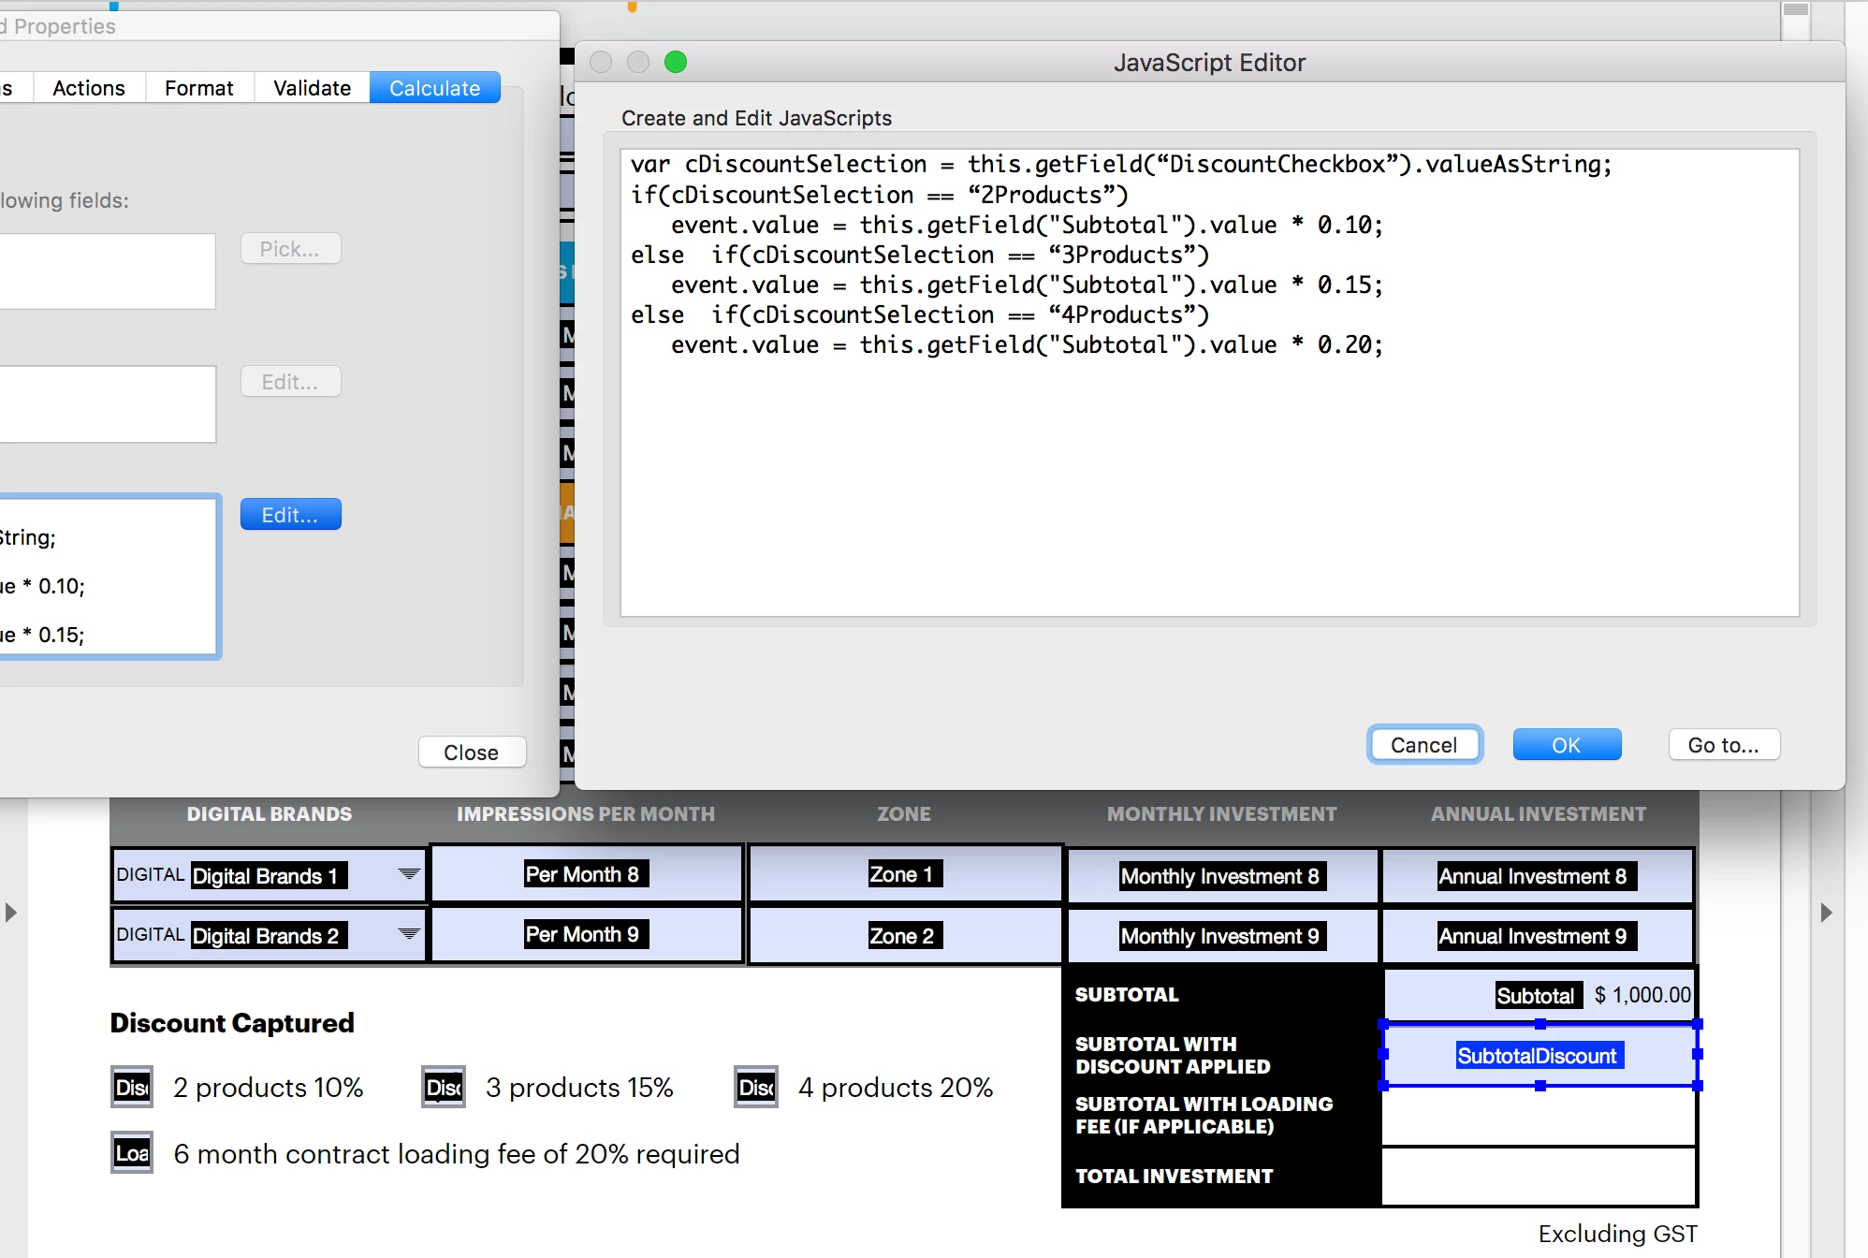Click the Go to... button
Image resolution: width=1868 pixels, height=1258 pixels.
coord(1723,745)
